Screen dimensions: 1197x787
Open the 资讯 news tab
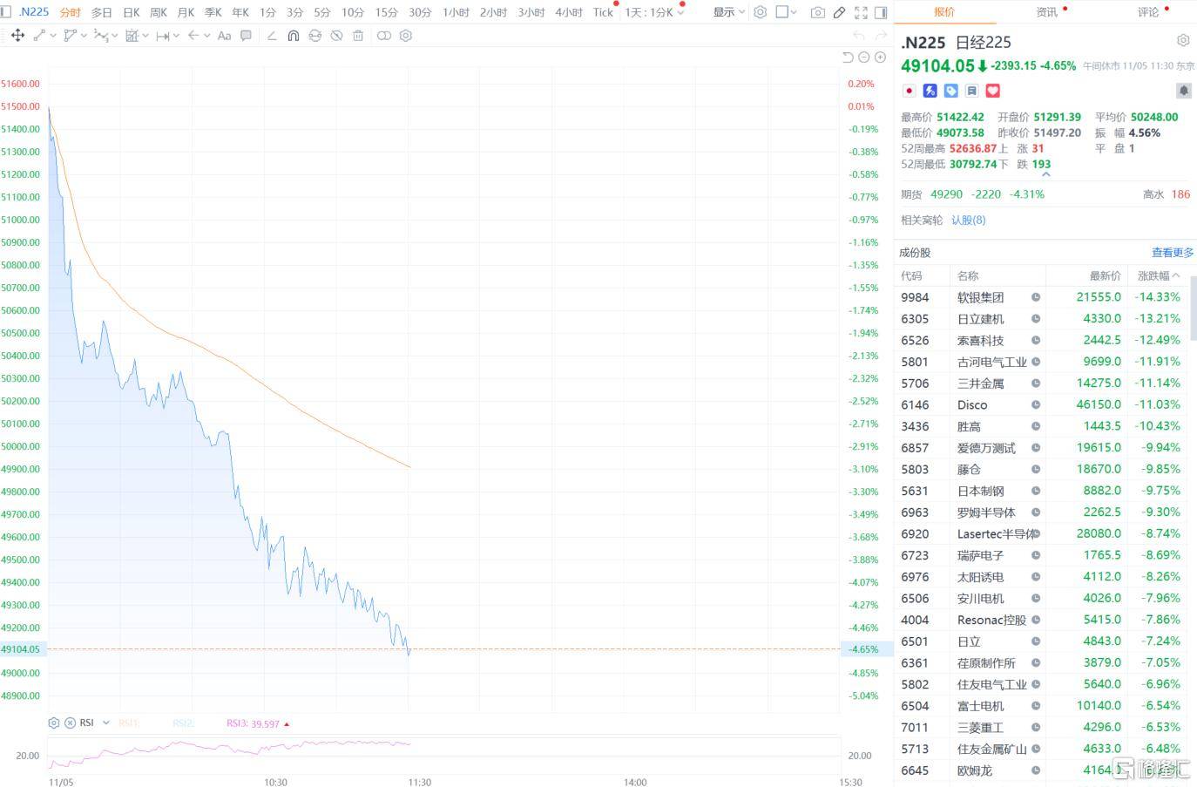coord(1046,12)
